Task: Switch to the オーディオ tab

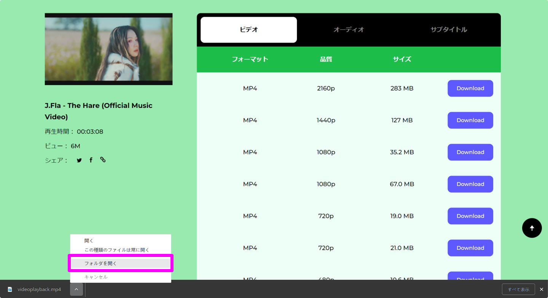Action: (349, 30)
